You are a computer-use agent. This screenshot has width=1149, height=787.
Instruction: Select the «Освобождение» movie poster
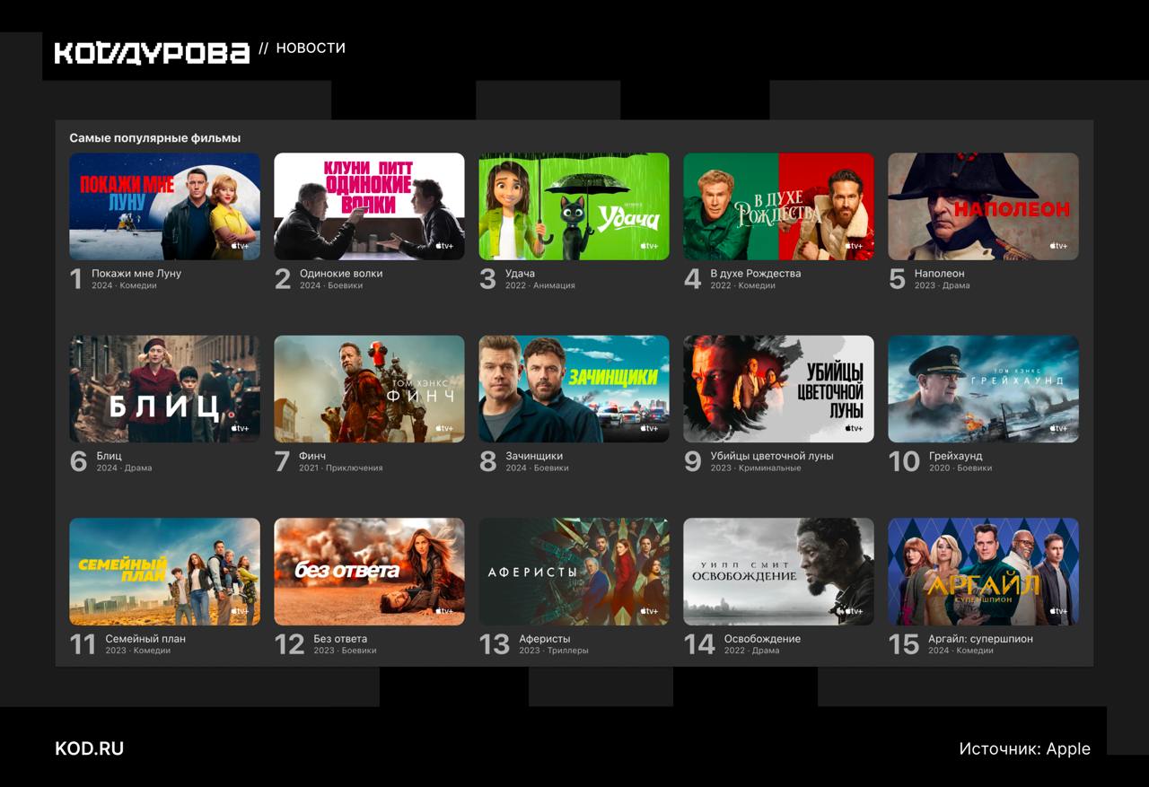click(x=778, y=571)
